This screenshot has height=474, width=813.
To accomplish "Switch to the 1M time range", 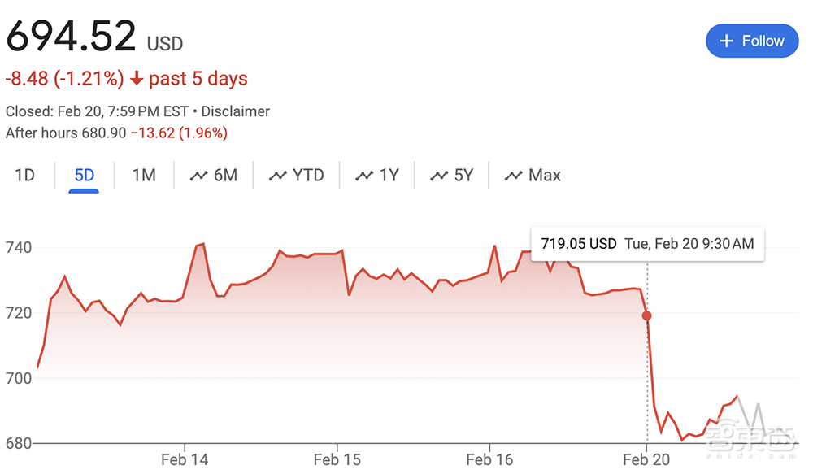I will pyautogui.click(x=144, y=175).
